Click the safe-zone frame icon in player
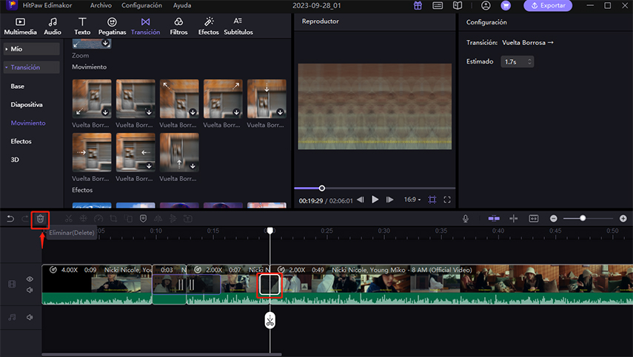 point(432,200)
